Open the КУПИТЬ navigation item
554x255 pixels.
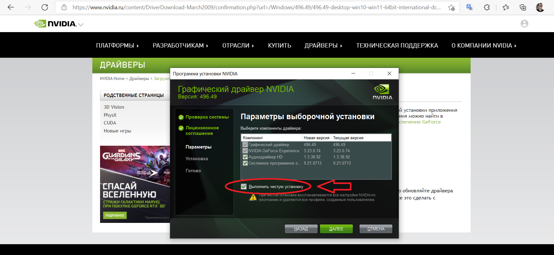pyautogui.click(x=279, y=45)
